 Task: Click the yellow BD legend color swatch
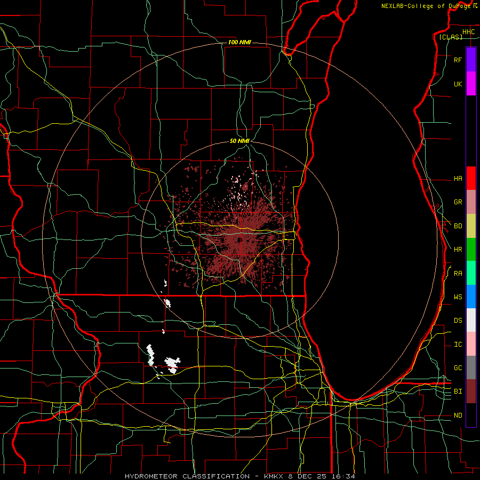pos(471,226)
